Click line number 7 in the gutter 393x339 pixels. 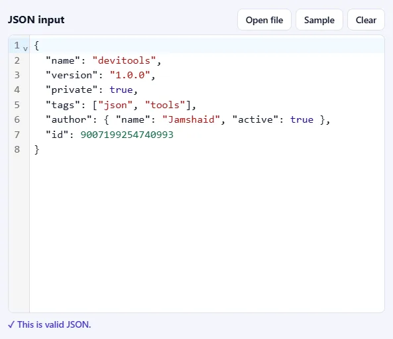17,135
